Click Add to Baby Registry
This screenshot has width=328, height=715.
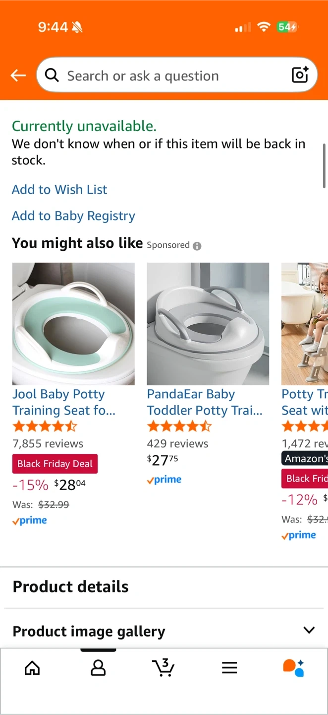[73, 216]
